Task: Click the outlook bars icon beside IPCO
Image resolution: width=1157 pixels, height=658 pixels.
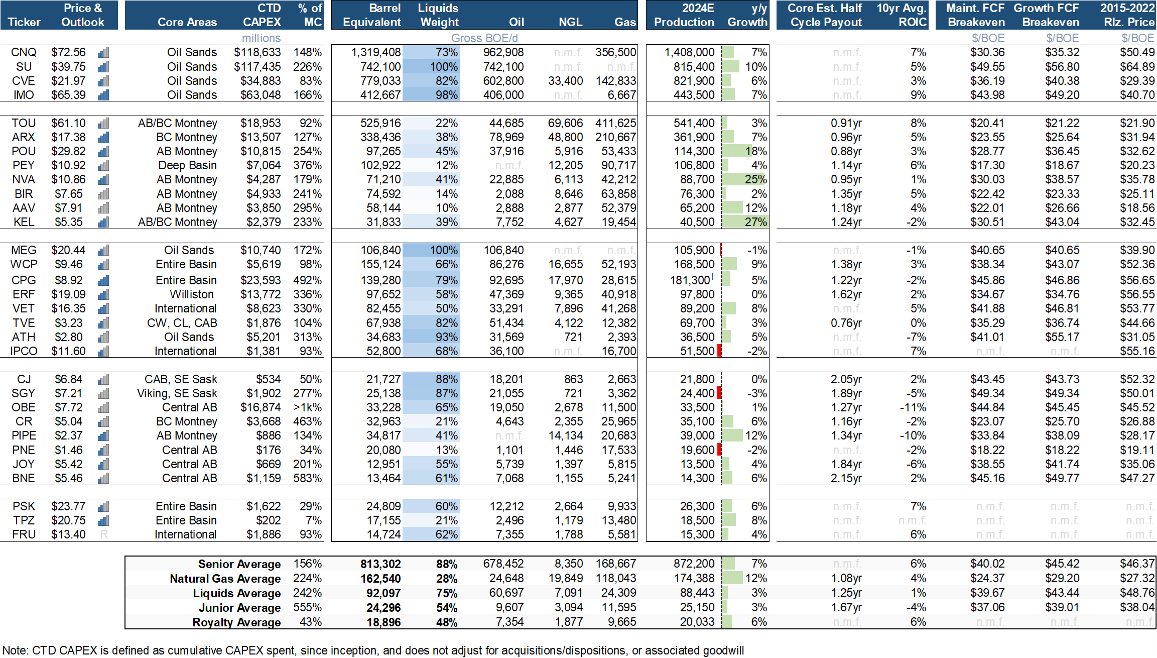Action: (103, 352)
